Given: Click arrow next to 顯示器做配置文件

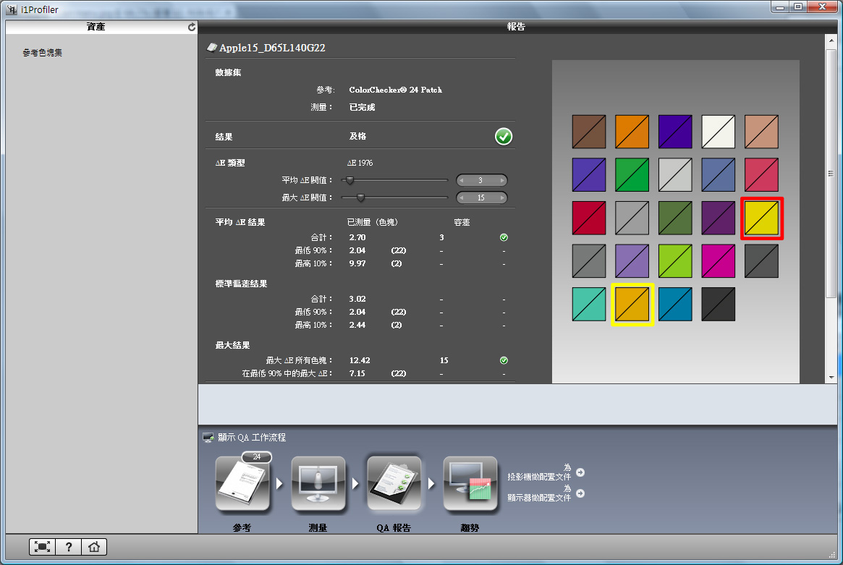Looking at the screenshot, I should (580, 493).
